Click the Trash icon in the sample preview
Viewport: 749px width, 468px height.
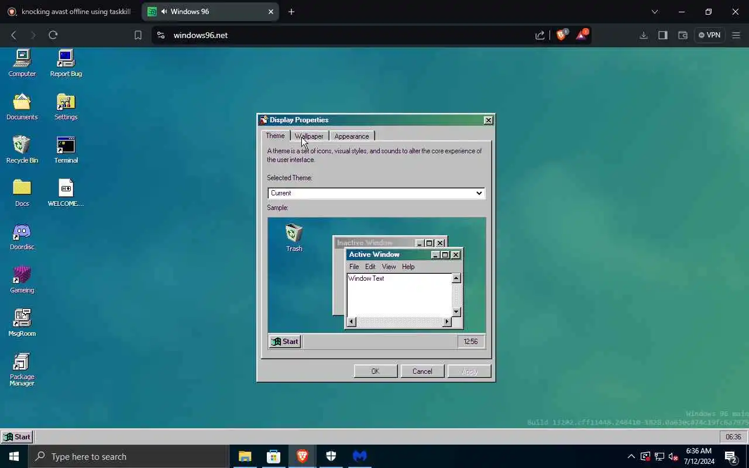[294, 238]
